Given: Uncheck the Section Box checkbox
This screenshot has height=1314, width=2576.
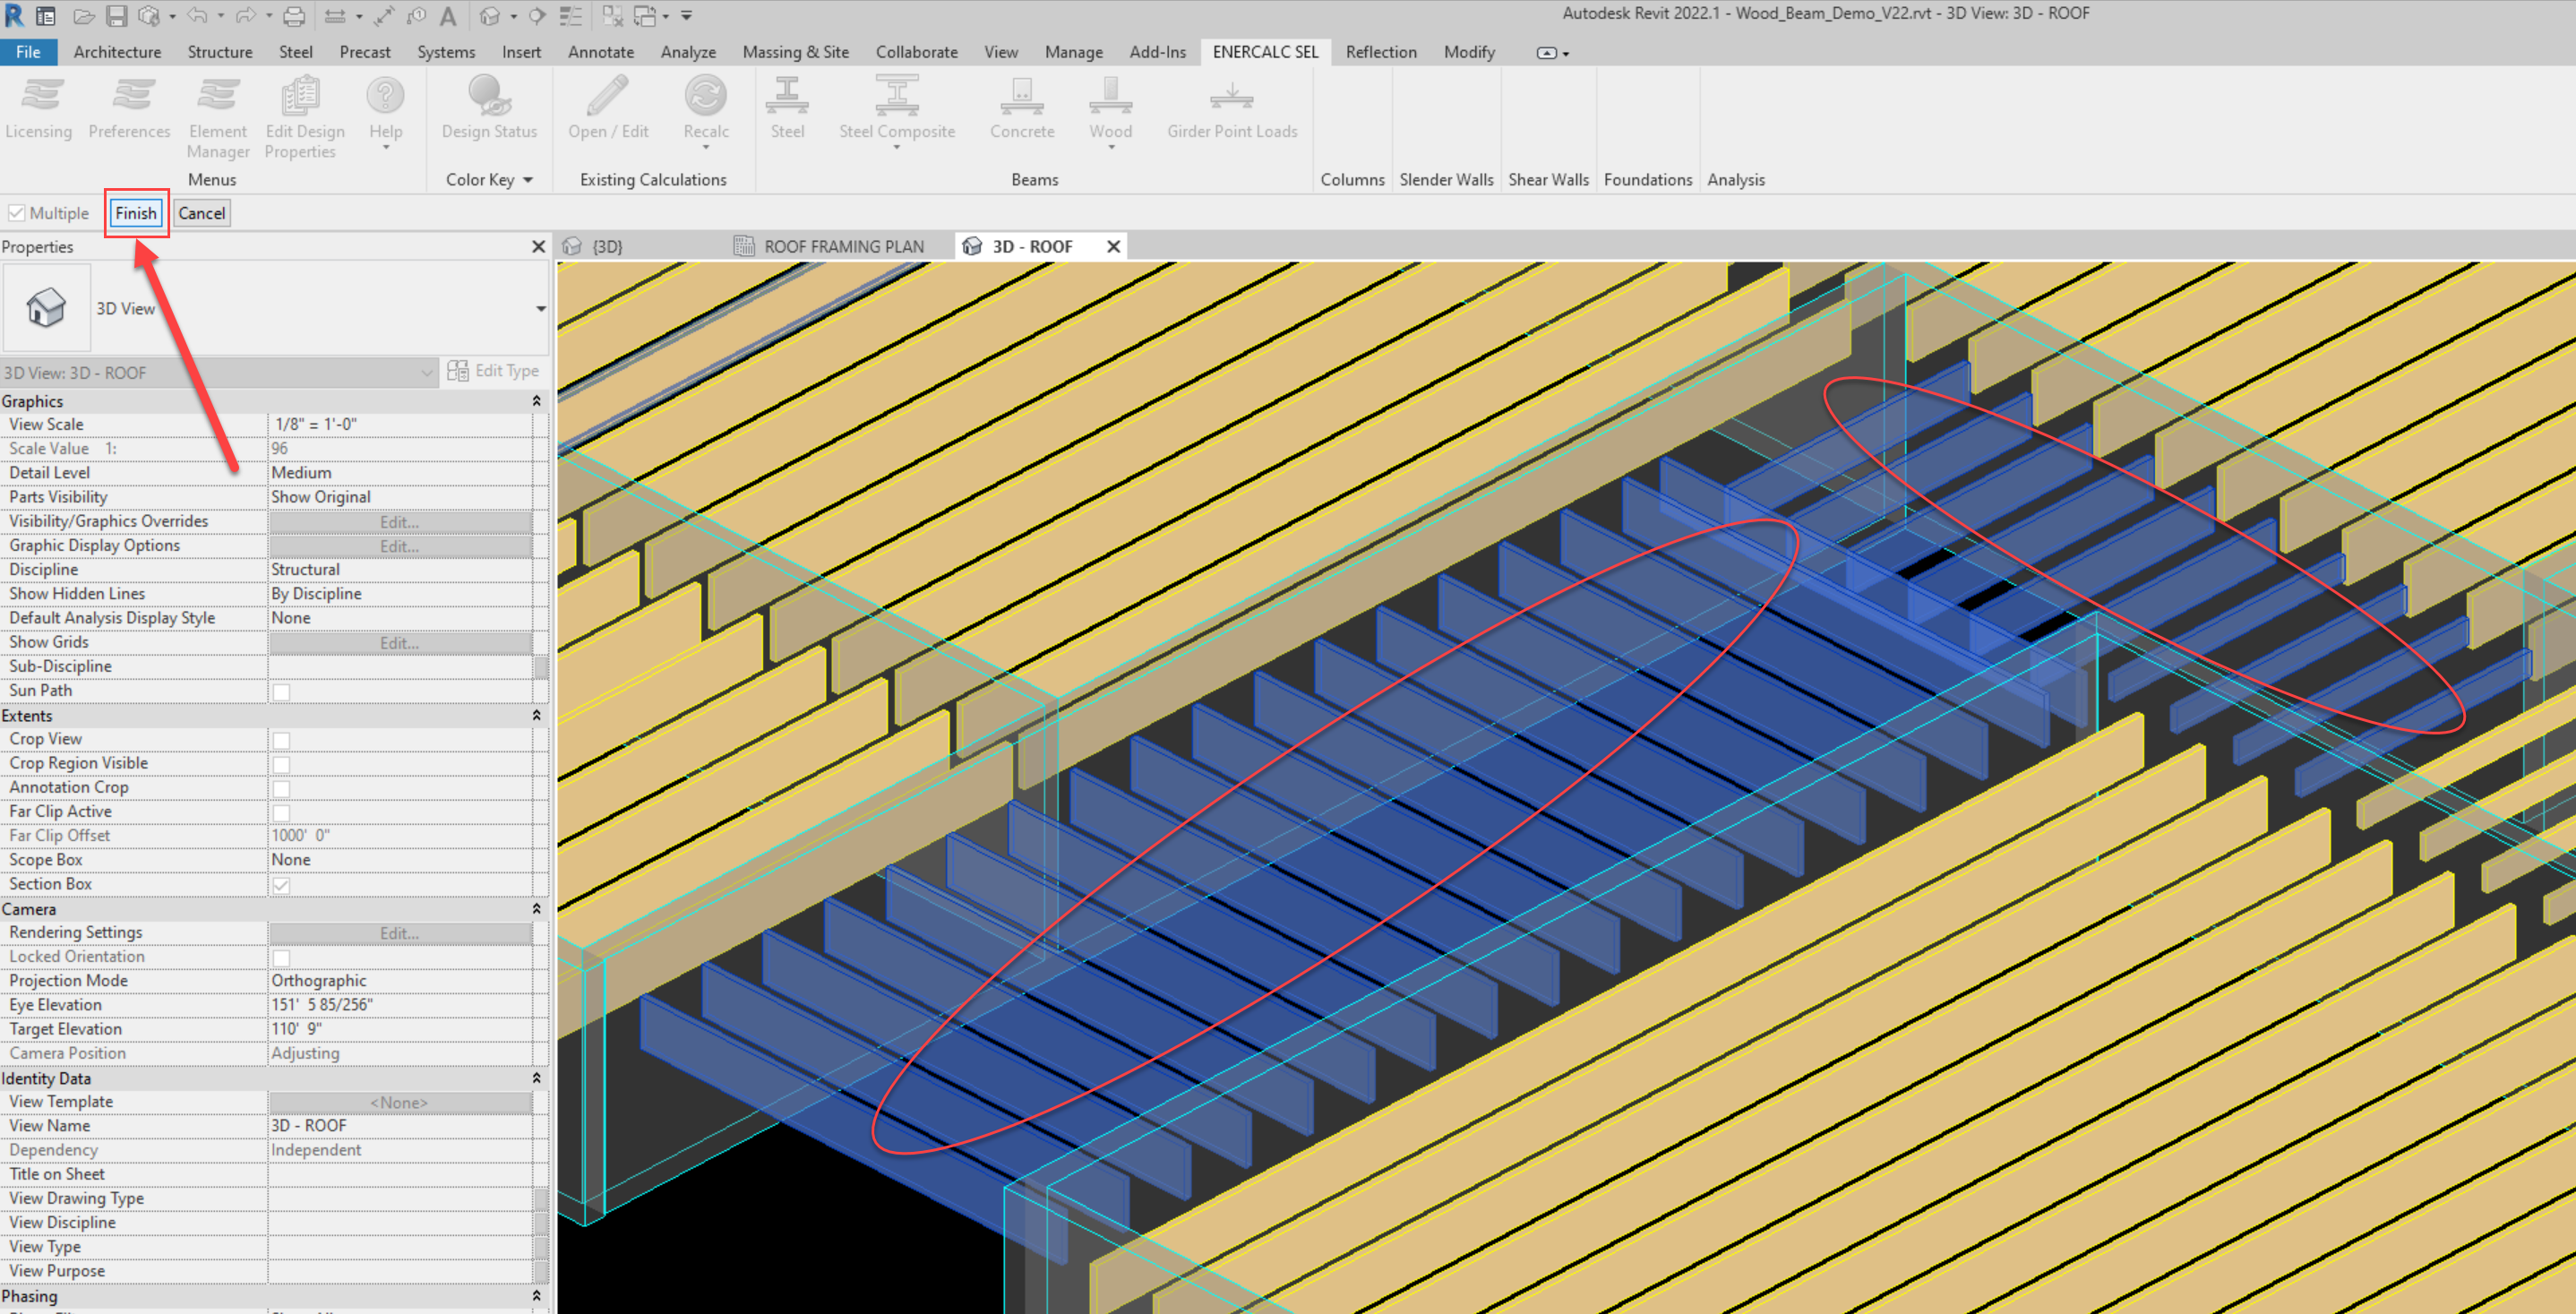Looking at the screenshot, I should [282, 885].
